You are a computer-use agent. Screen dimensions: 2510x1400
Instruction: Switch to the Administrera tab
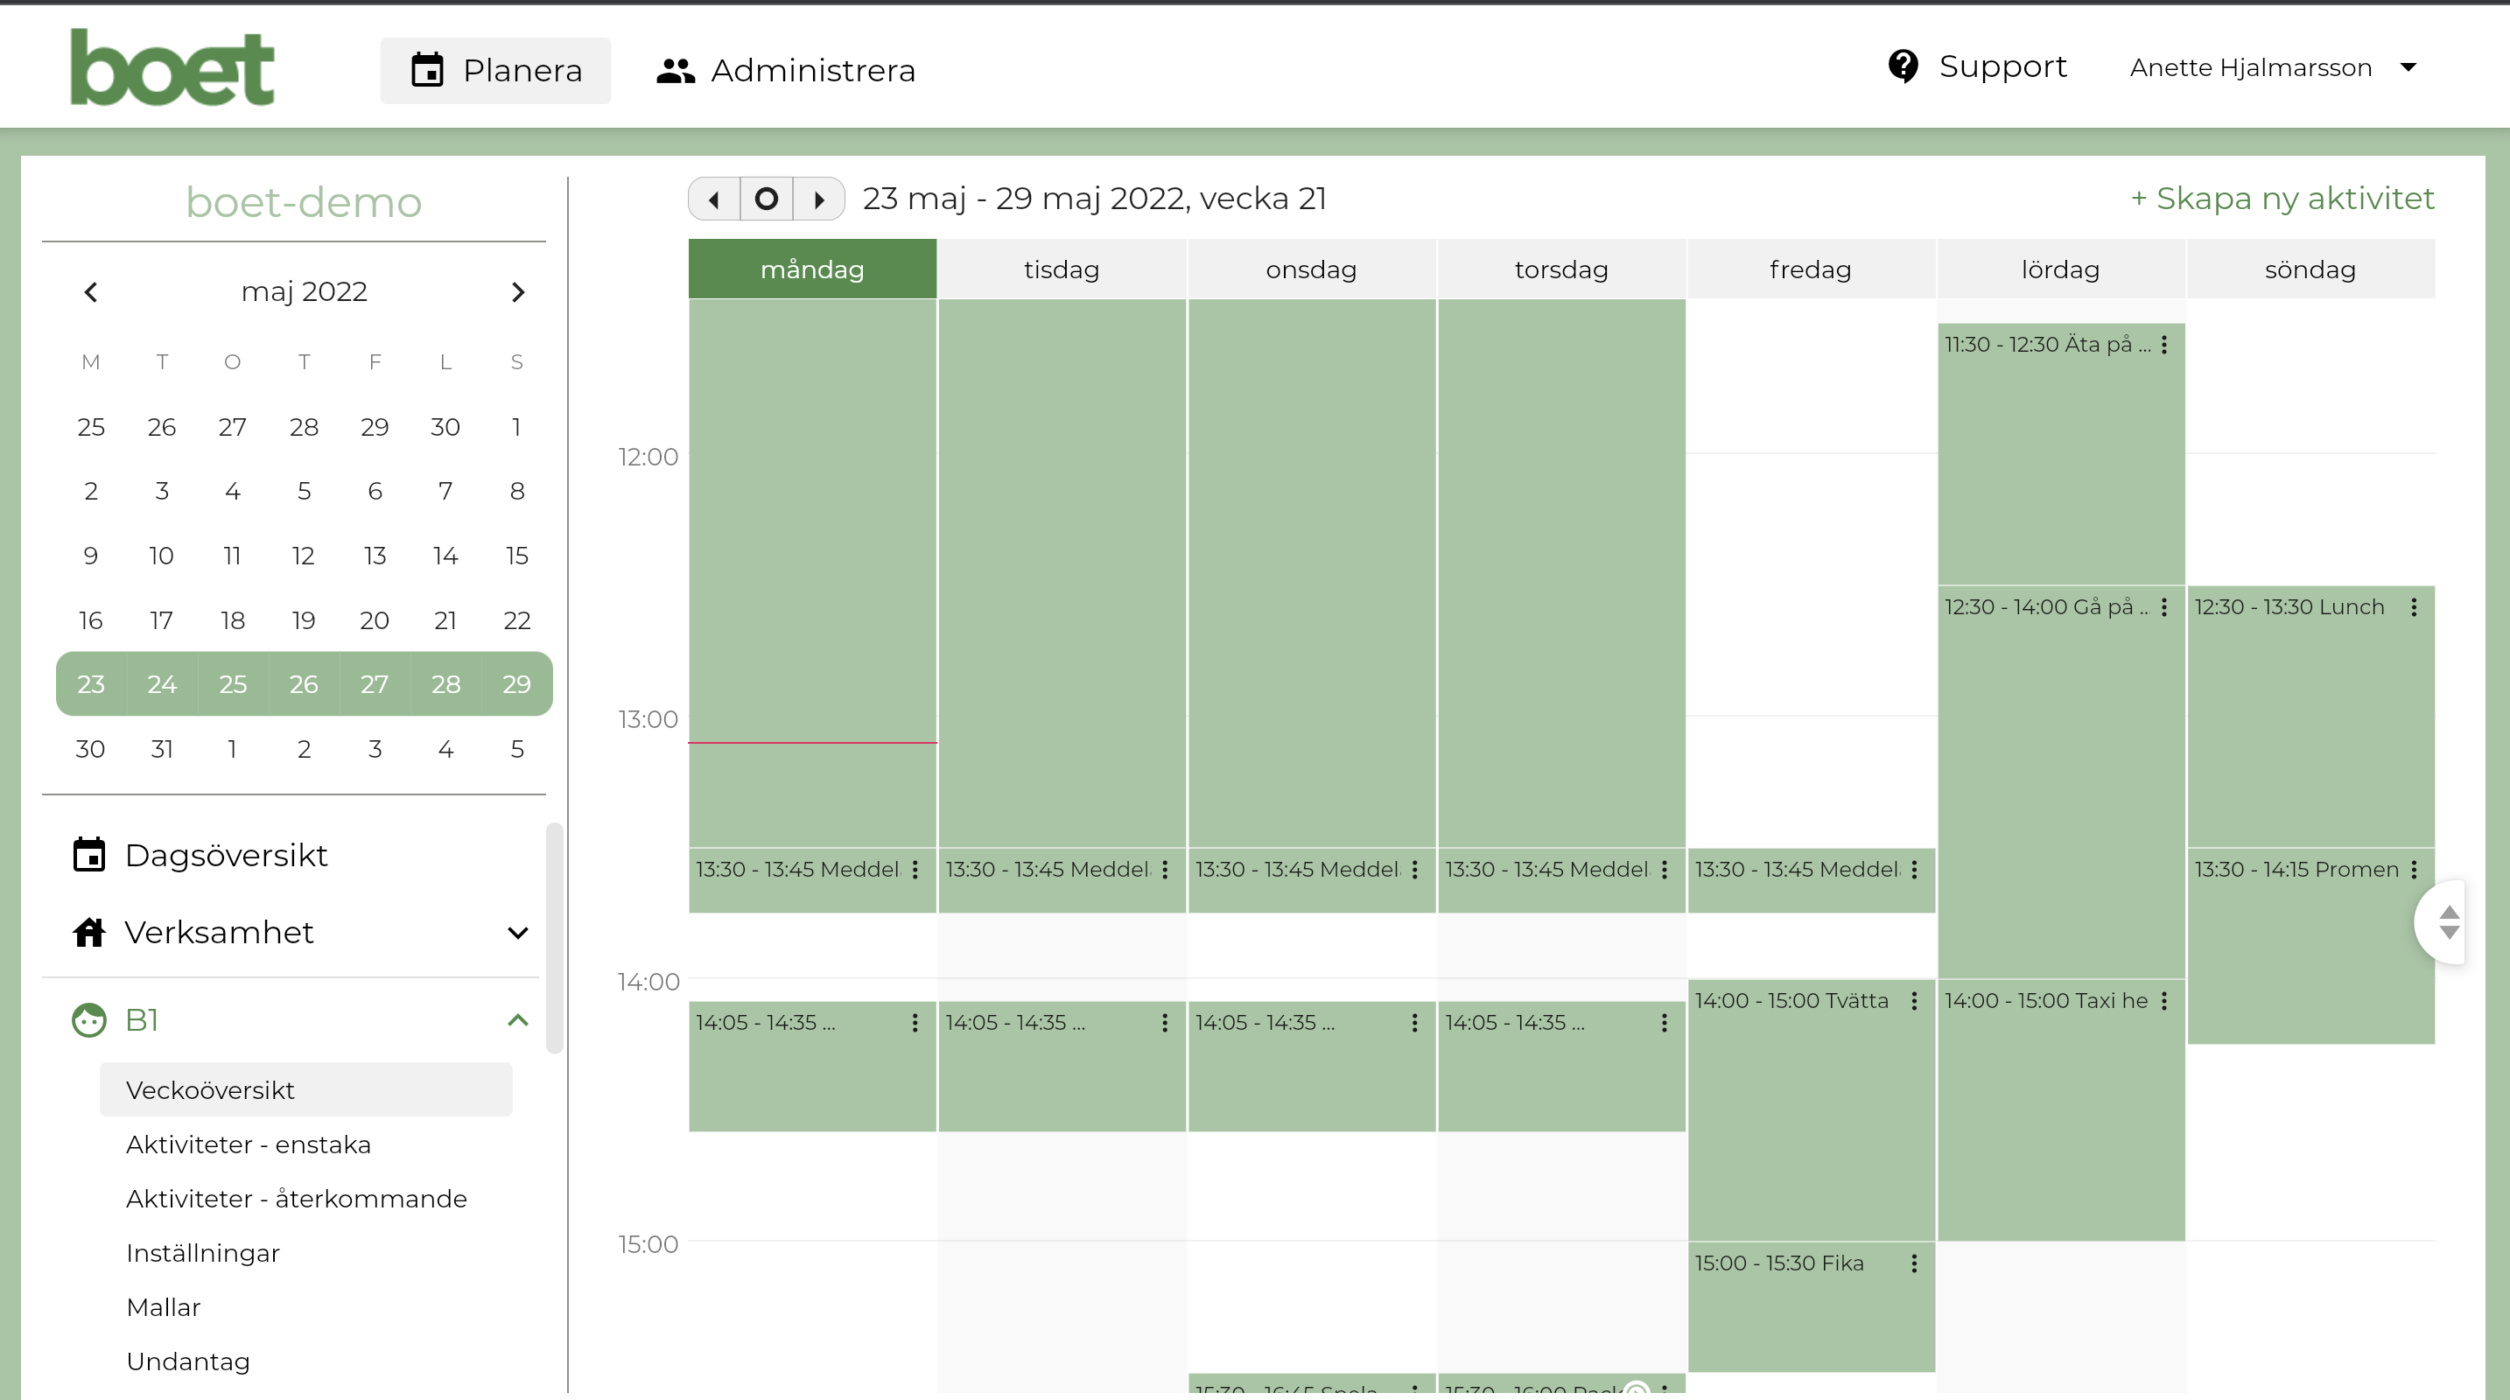(785, 70)
